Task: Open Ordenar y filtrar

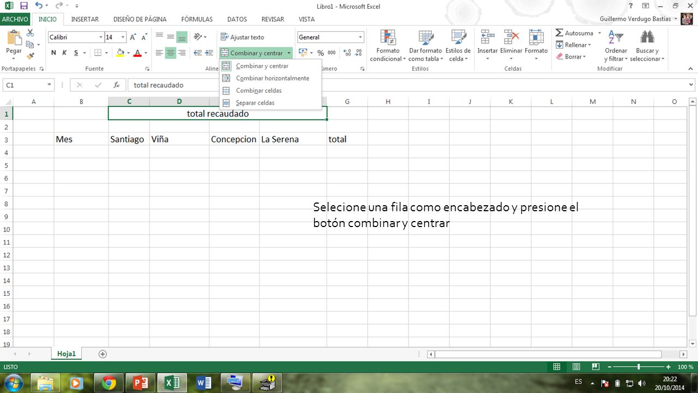Action: point(616,46)
